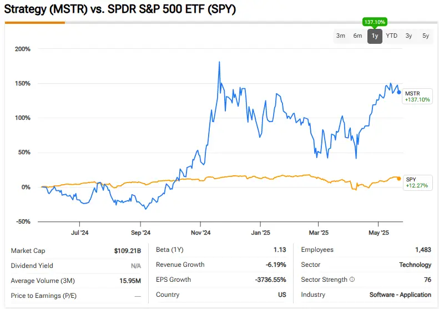Click the Beta (1Y) label

click(170, 250)
